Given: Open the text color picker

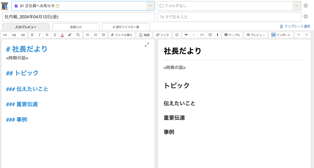Looking at the screenshot, I should point(62,35).
